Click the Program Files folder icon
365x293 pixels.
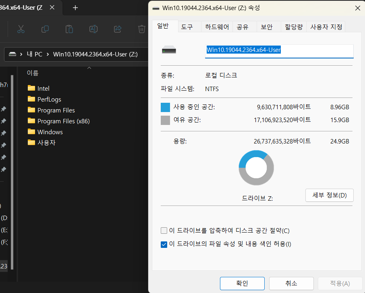pyautogui.click(x=31, y=110)
